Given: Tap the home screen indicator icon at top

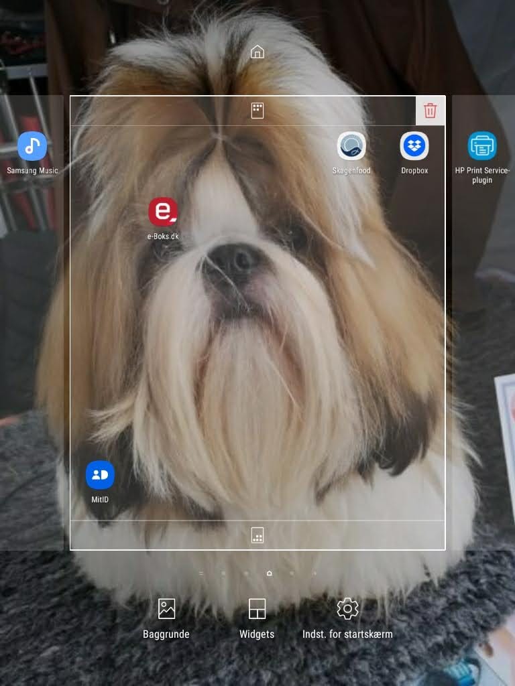Looking at the screenshot, I should coord(257,52).
